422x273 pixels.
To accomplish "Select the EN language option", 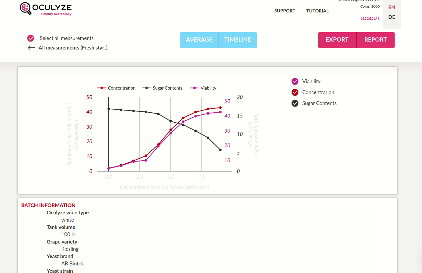I will 392,7.
